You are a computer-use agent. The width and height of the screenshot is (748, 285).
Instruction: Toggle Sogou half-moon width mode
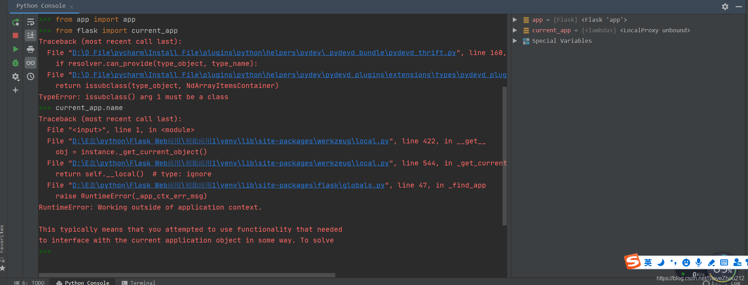[x=661, y=263]
